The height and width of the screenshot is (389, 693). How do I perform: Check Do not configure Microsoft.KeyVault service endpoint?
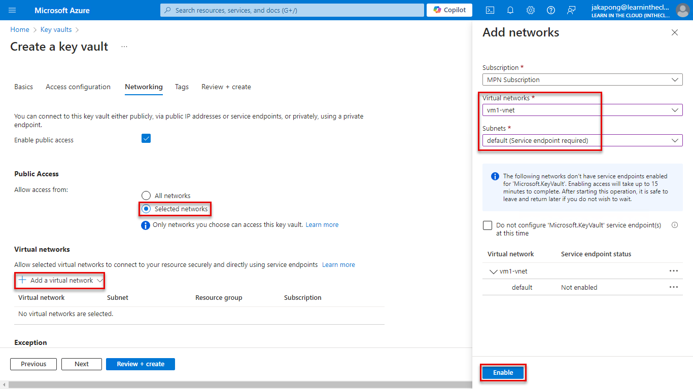click(488, 225)
